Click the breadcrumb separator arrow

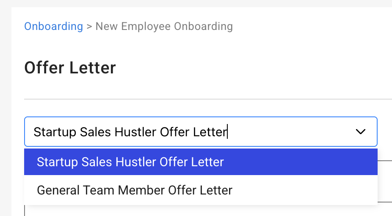(89, 27)
